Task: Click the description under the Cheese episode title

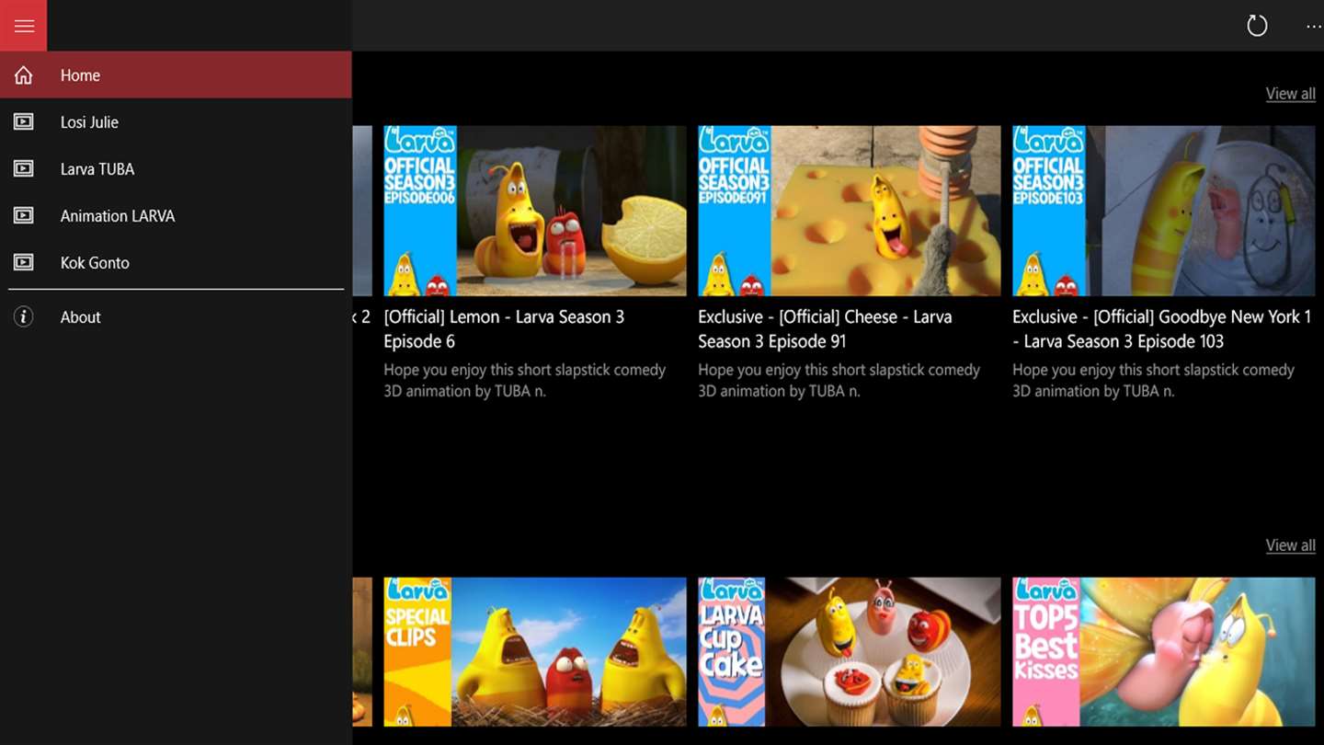Action: pyautogui.click(x=839, y=380)
